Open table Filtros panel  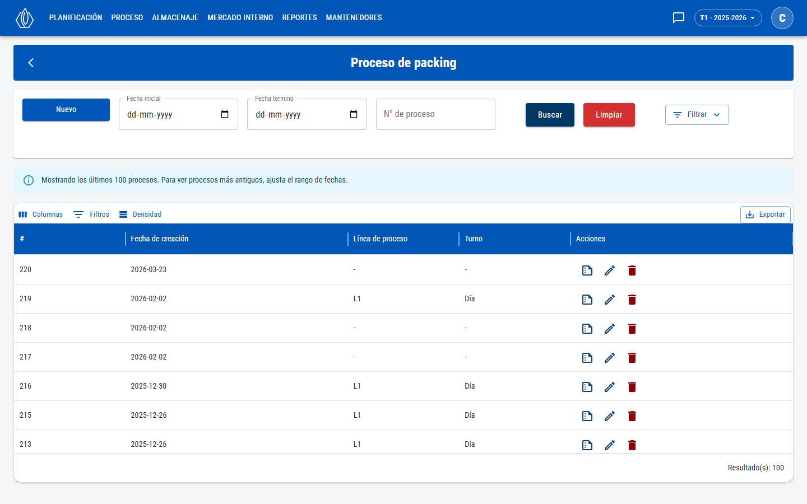(x=91, y=214)
